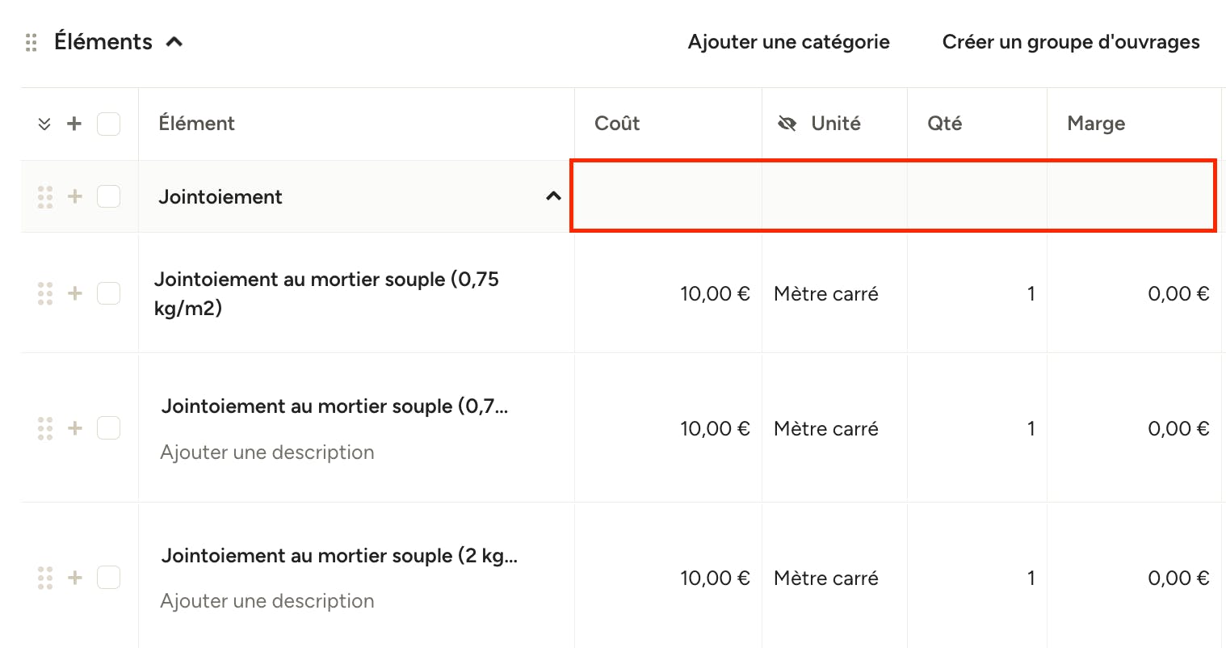1226x648 pixels.
Task: Click Ajouter une description under the 2 kg… item
Action: tap(267, 601)
